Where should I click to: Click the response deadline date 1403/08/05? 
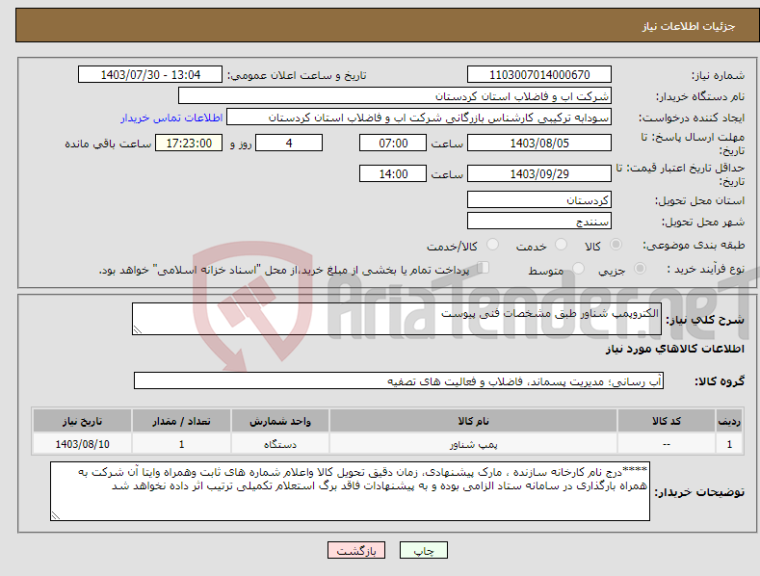(539, 143)
